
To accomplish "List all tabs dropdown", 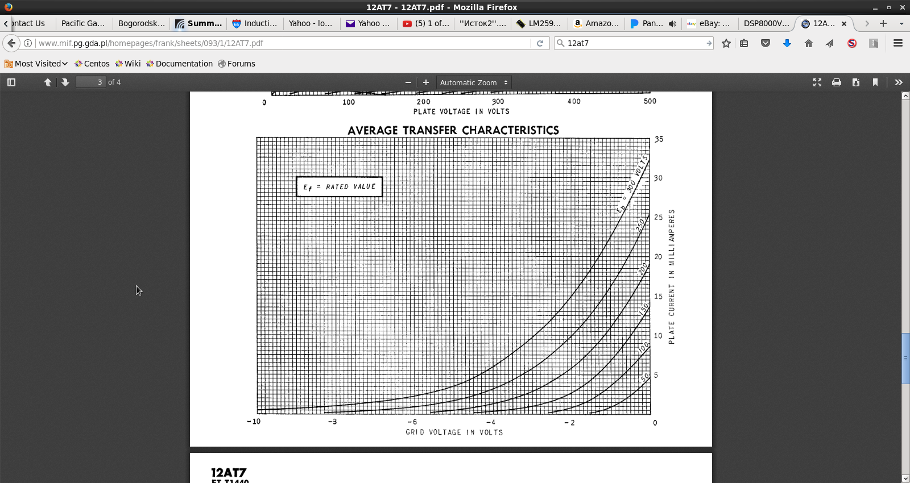I will click(x=901, y=23).
